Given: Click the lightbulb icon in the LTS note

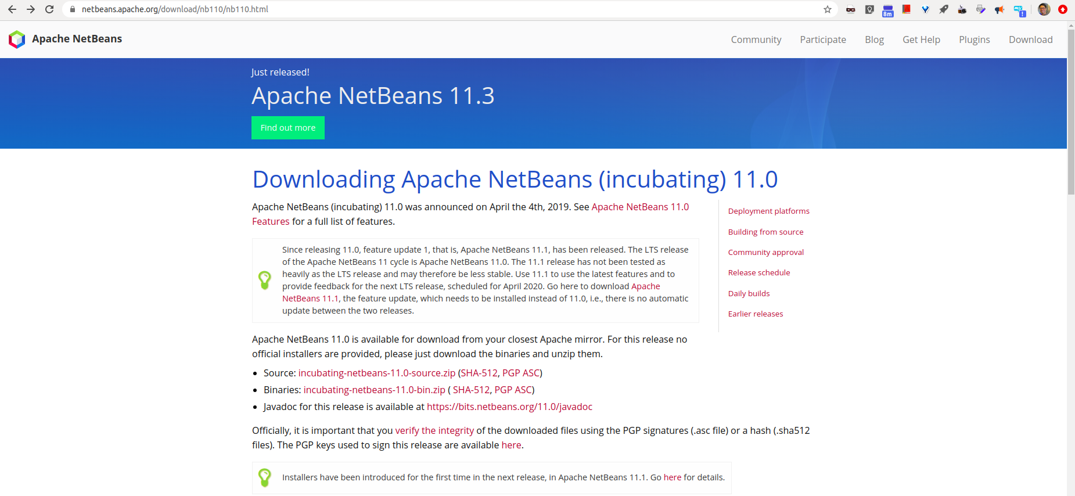Looking at the screenshot, I should 265,280.
